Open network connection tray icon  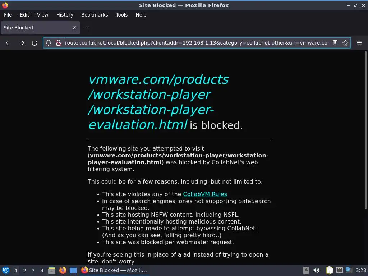tap(339, 270)
